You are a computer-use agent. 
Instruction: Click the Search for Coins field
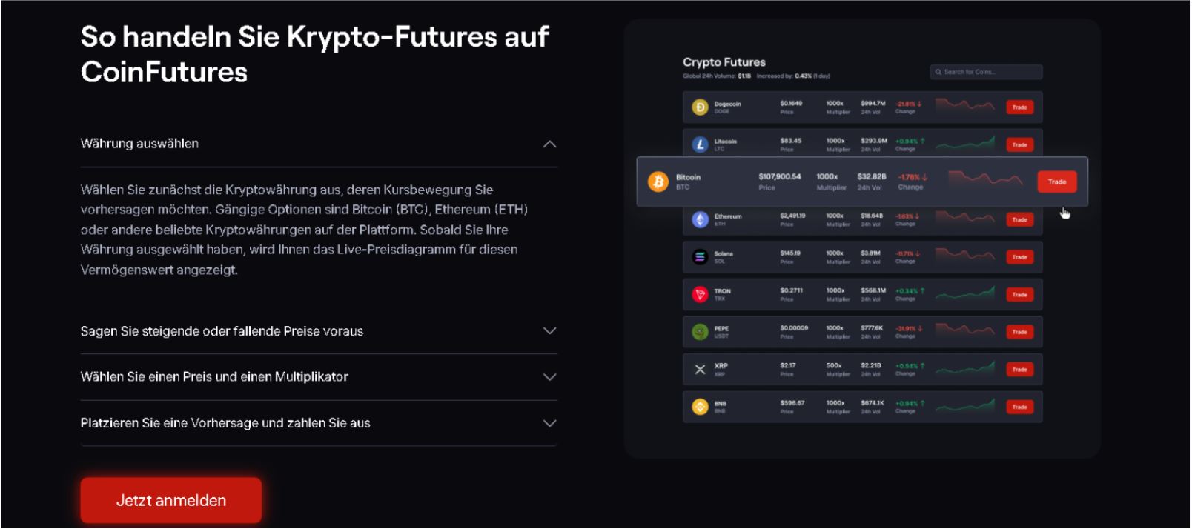point(985,71)
